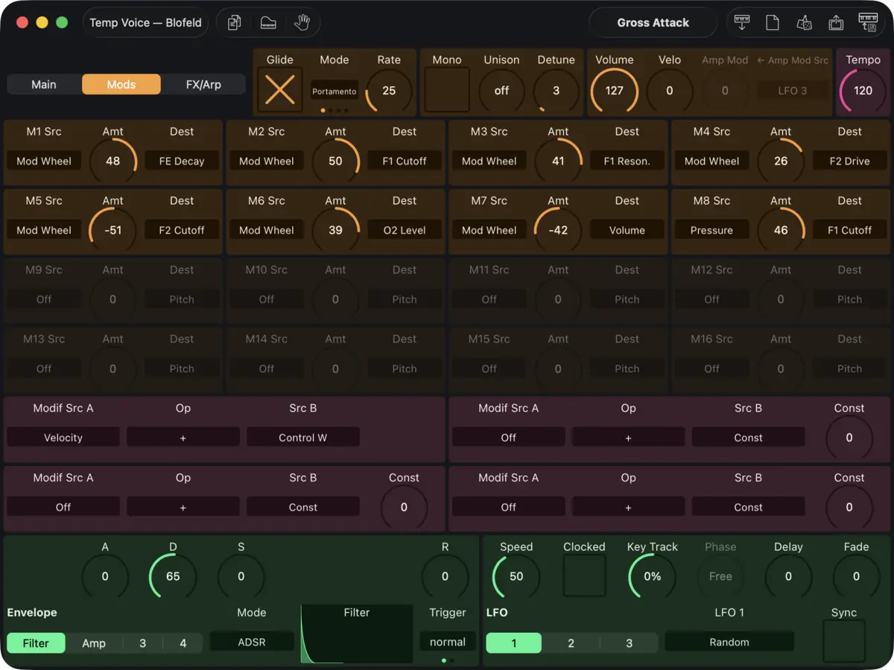Create new patch with blank page icon
This screenshot has width=894, height=670.
click(773, 23)
